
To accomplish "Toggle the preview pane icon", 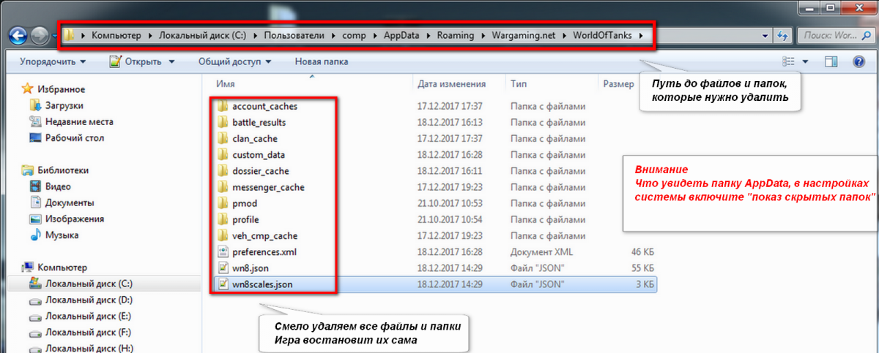I will click(x=831, y=62).
